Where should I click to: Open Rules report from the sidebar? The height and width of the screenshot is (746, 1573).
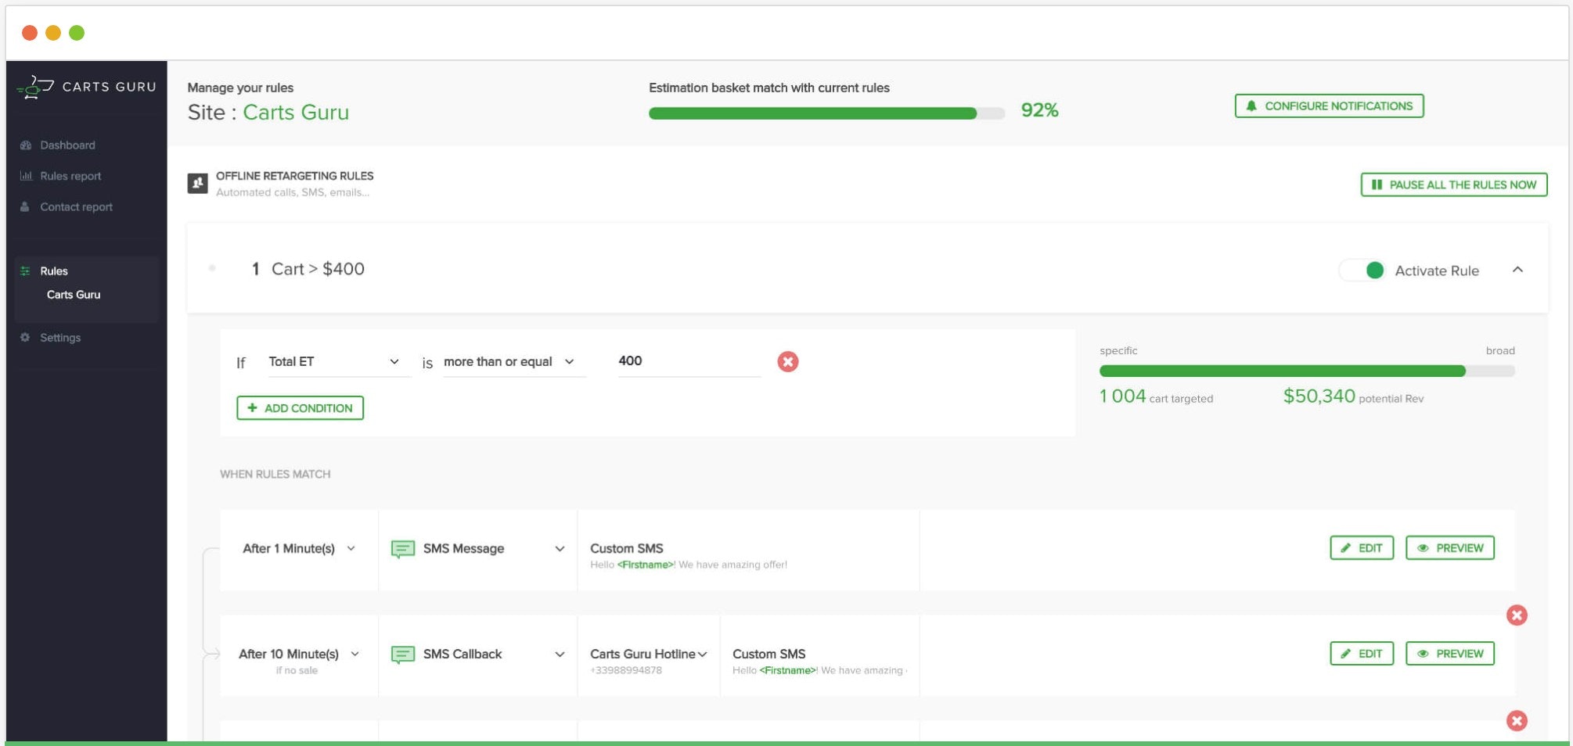pyautogui.click(x=70, y=176)
